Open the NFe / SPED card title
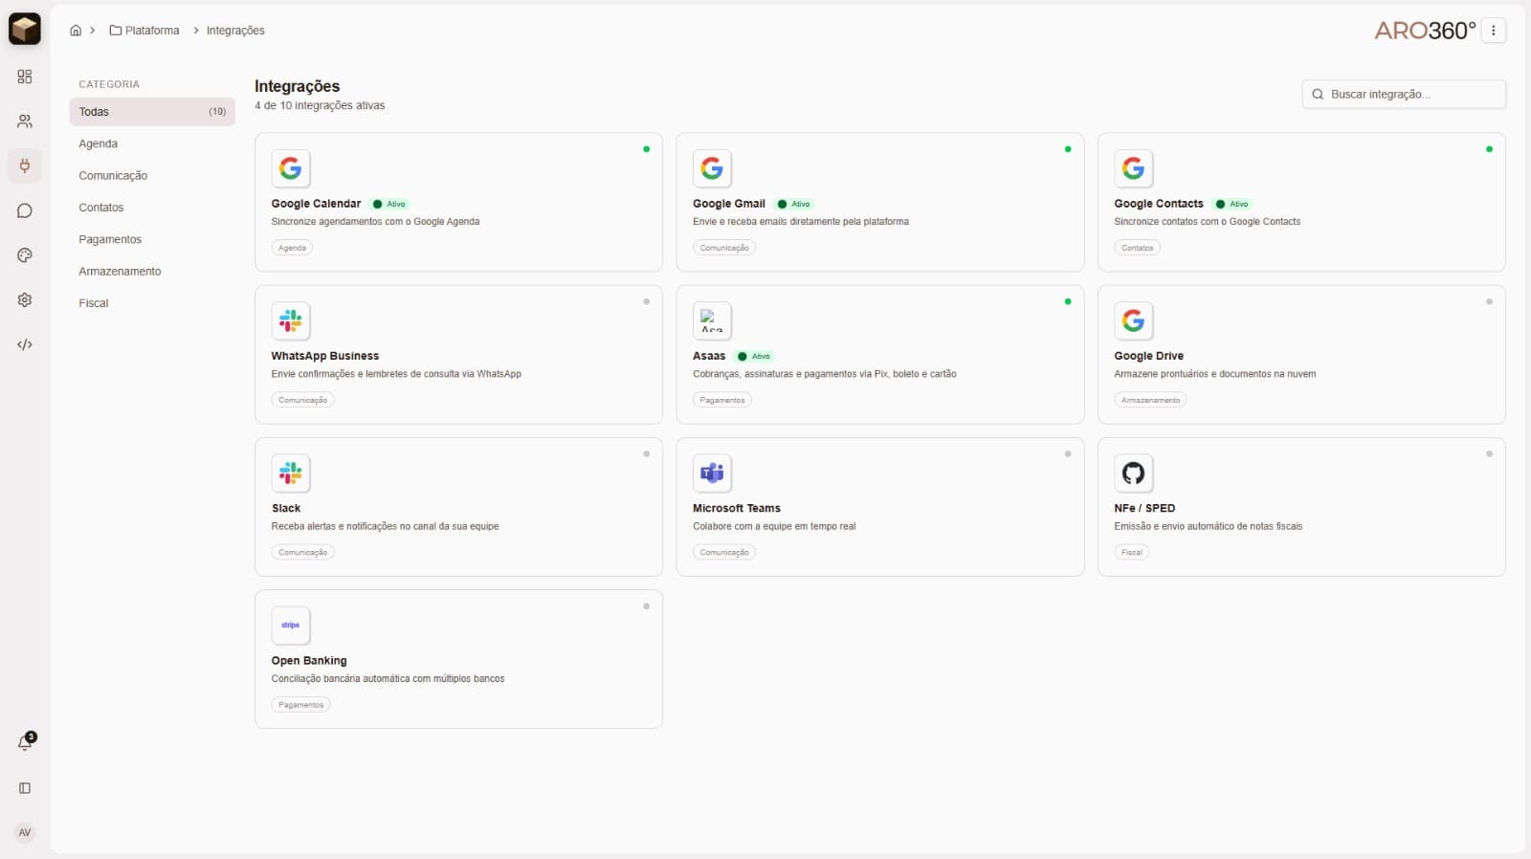1531x859 pixels. pyautogui.click(x=1145, y=508)
